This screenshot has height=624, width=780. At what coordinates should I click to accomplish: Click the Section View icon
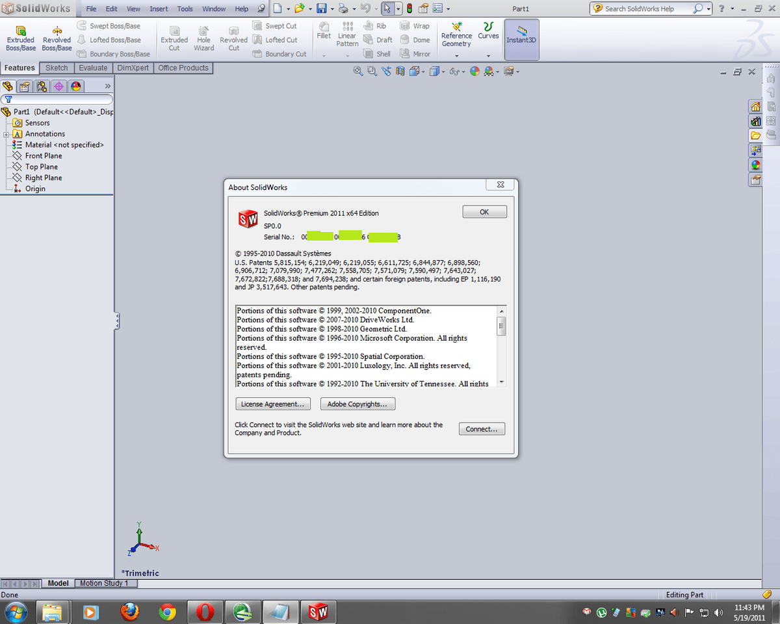401,71
